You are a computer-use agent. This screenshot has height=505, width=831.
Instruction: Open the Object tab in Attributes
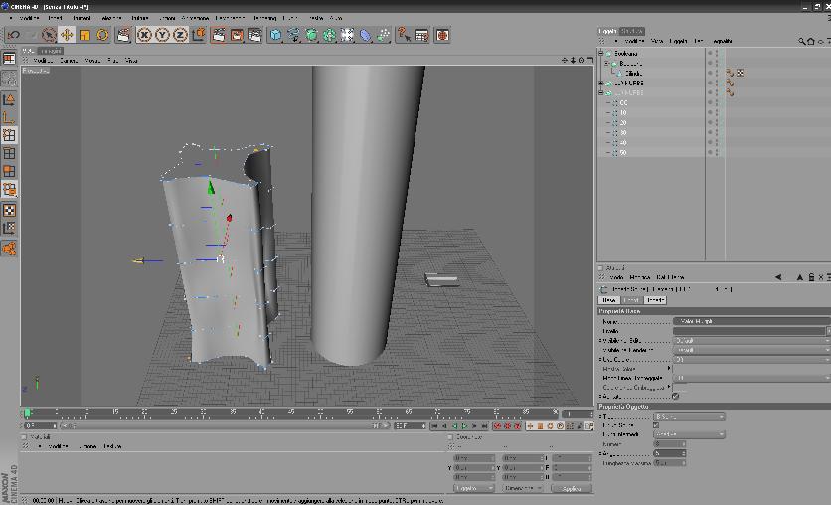655,300
